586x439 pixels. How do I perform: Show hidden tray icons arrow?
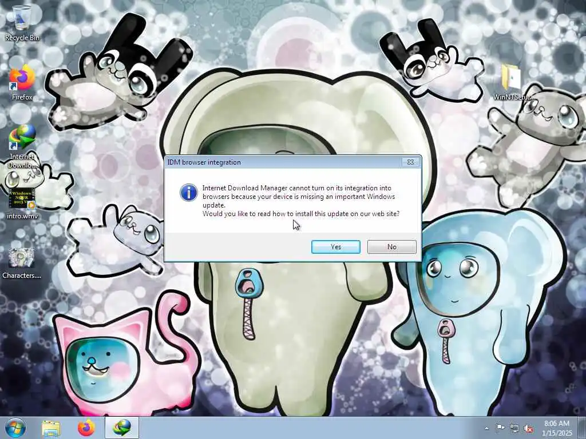click(x=486, y=428)
